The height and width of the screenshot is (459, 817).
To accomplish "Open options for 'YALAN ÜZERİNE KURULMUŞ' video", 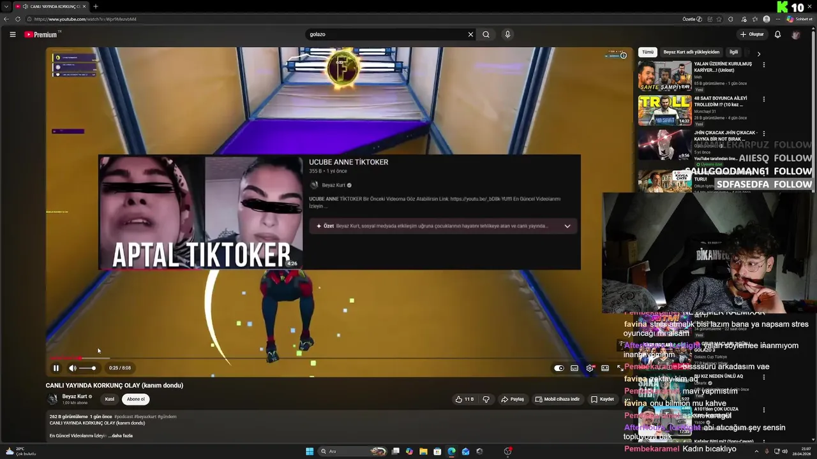I will pos(764,64).
